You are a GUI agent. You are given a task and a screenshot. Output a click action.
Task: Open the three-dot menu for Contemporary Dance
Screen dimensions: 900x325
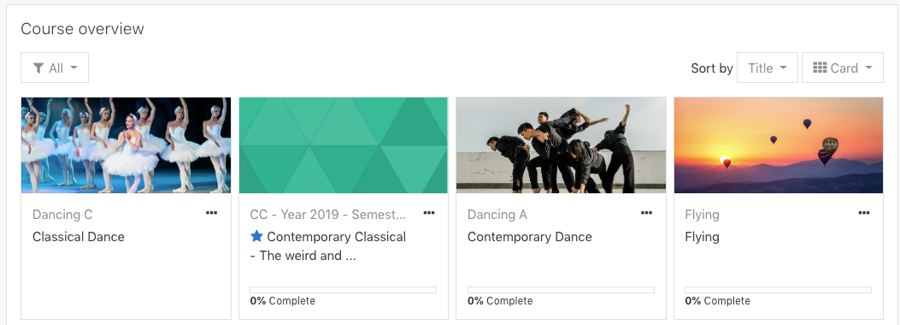(x=646, y=213)
